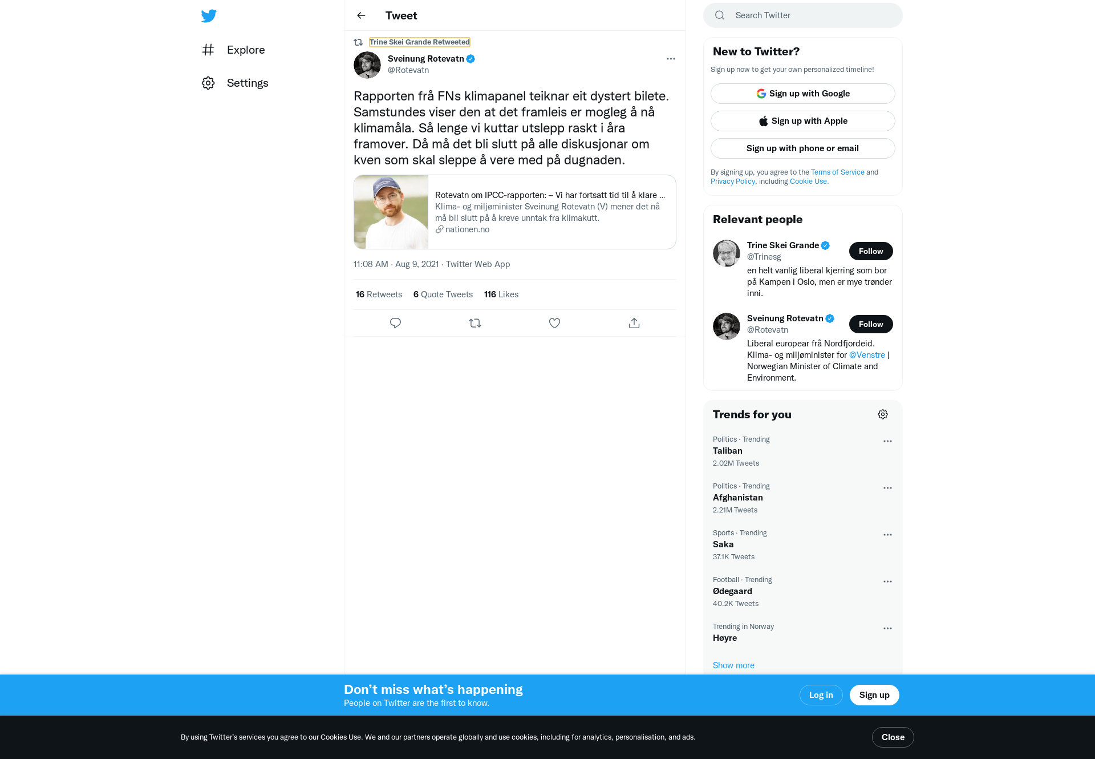The width and height of the screenshot is (1095, 759).
Task: Open Show more trends link
Action: tap(733, 665)
